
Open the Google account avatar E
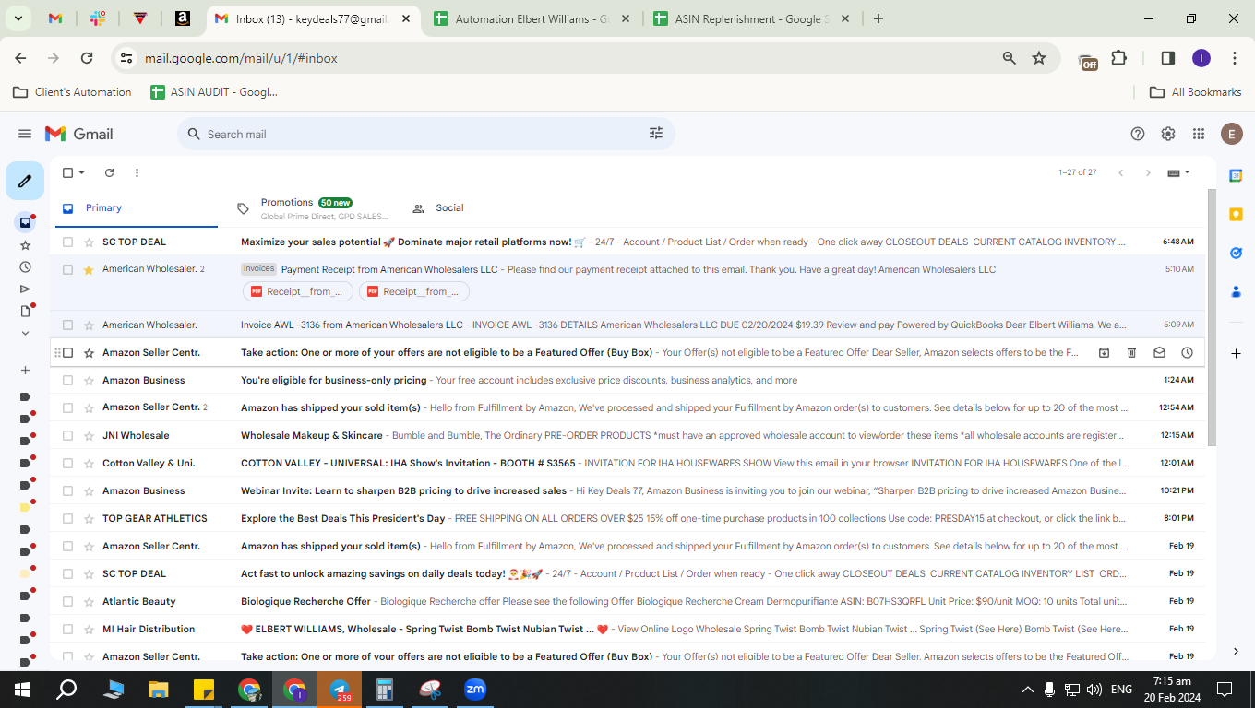[x=1232, y=134]
